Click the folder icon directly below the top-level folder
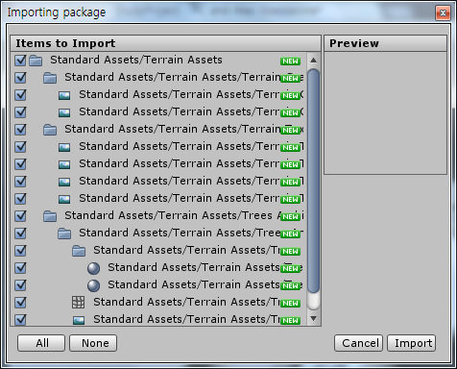The width and height of the screenshot is (457, 369). coord(50,78)
